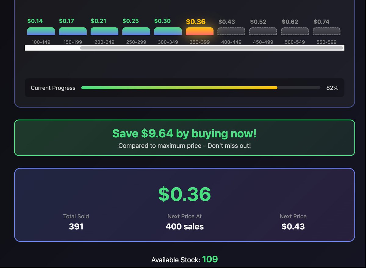Click the locked $0.62 tier bar
Image resolution: width=366 pixels, height=268 pixels.
coord(295,31)
